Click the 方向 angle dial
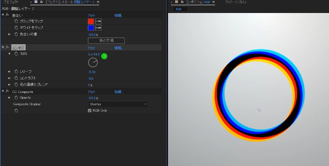This screenshot has width=329, height=166. tap(93, 62)
